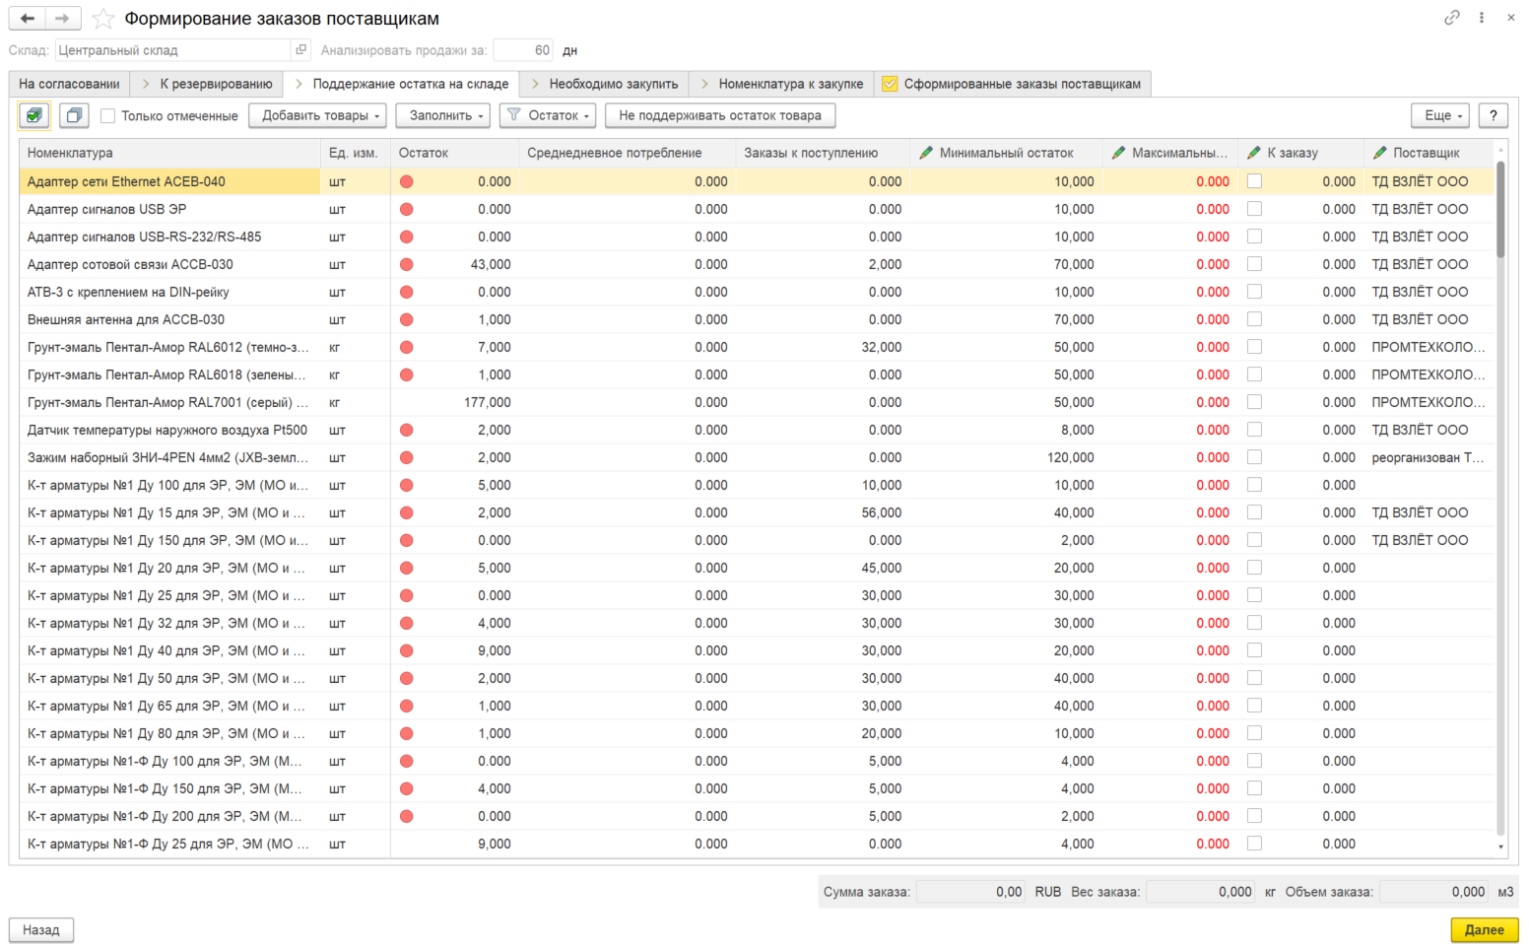The height and width of the screenshot is (949, 1529).
Task: Click the table's vertical scrollbar thumb
Action: pos(1500,209)
